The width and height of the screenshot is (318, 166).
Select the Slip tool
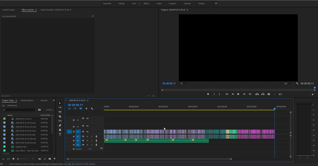tap(60, 121)
